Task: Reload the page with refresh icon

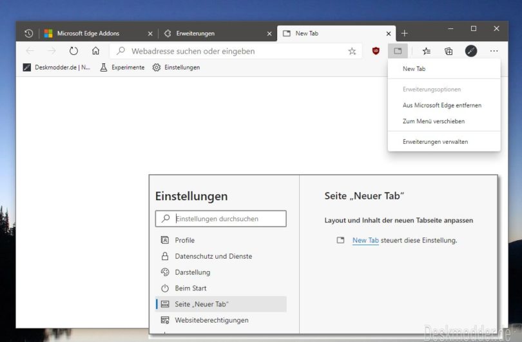Action: click(x=73, y=51)
